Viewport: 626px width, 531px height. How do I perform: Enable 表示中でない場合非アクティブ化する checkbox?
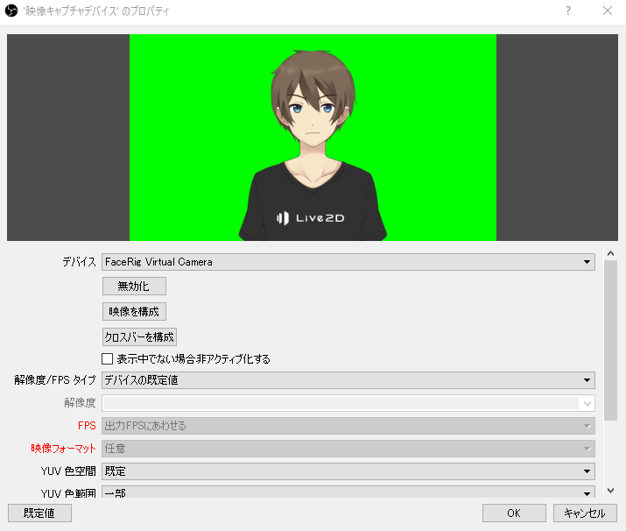[108, 358]
